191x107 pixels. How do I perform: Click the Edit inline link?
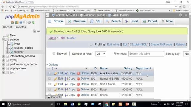tap(113, 44)
